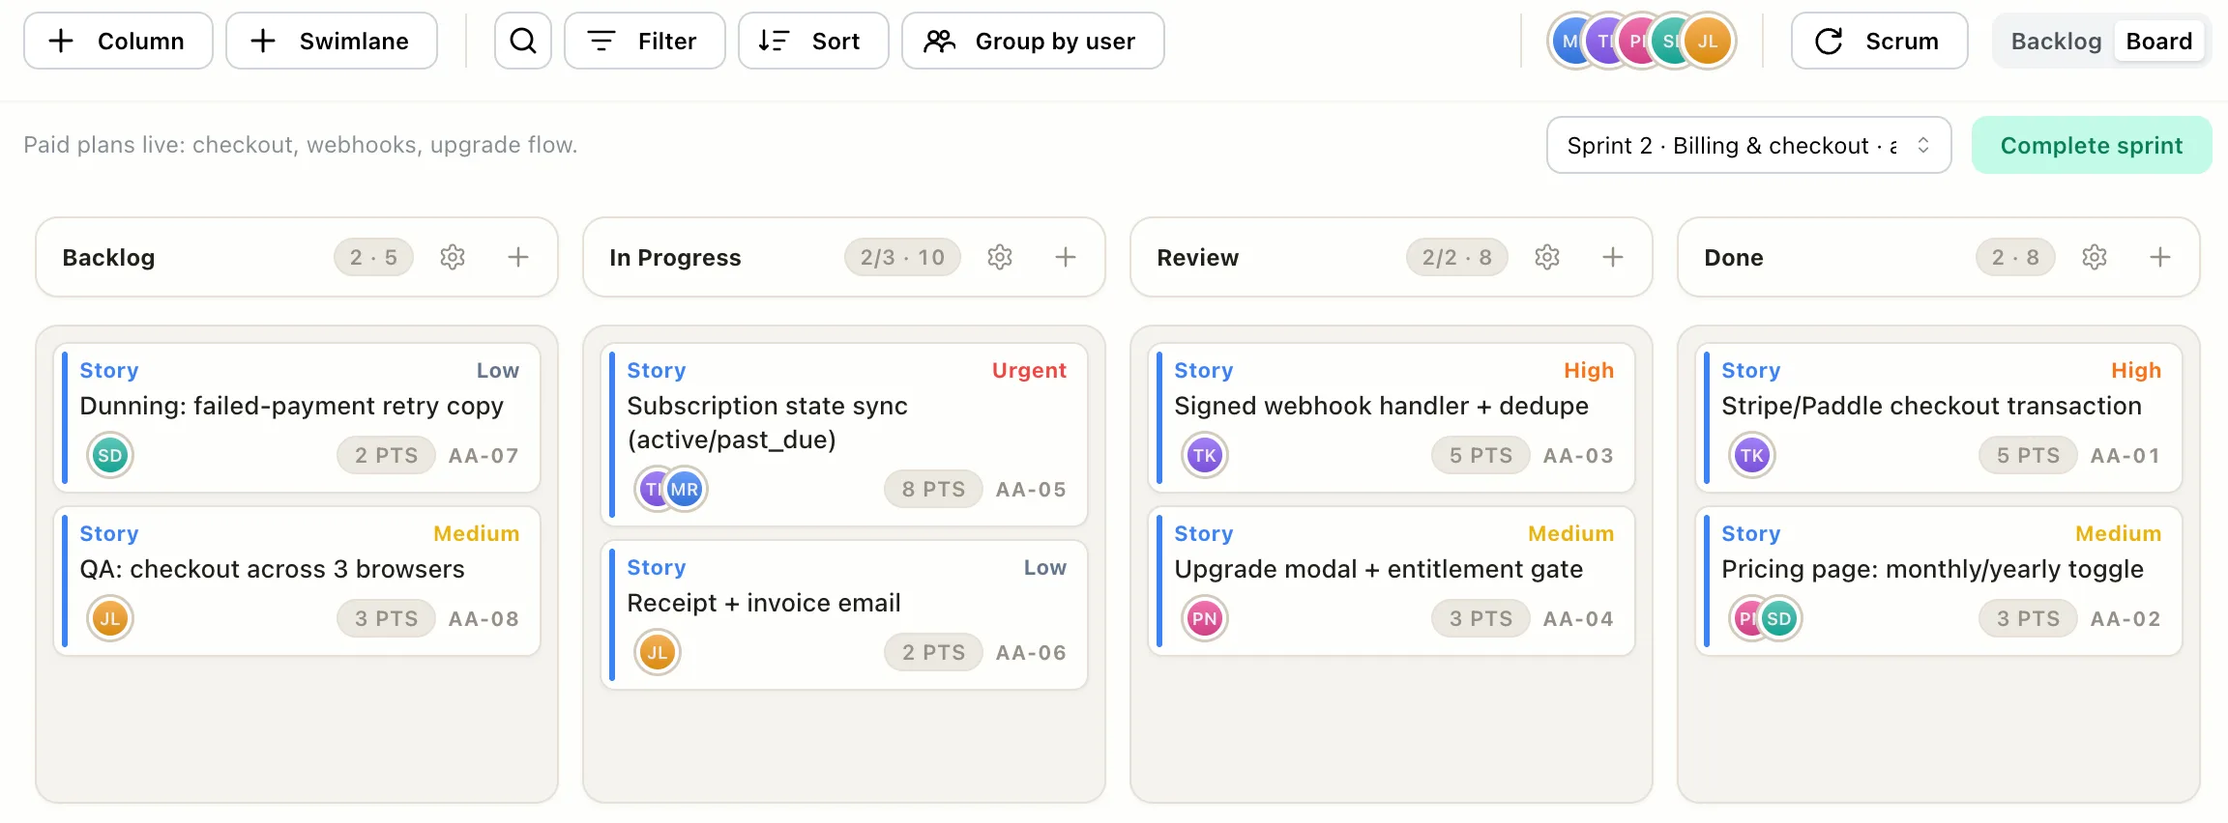Open Subscription state sync card title

tap(767, 422)
